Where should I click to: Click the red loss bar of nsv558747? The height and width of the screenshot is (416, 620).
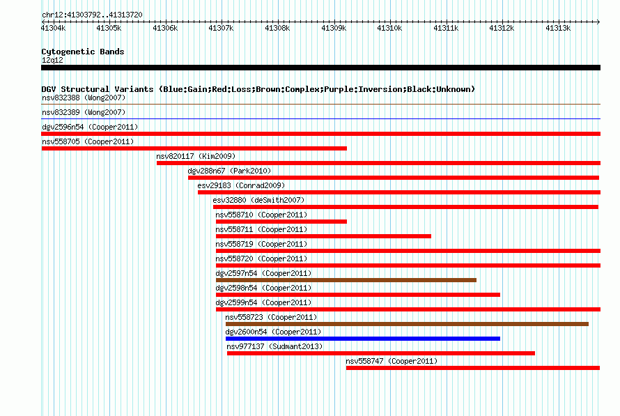click(x=473, y=368)
